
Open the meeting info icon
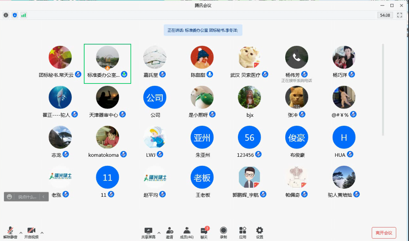6,15
